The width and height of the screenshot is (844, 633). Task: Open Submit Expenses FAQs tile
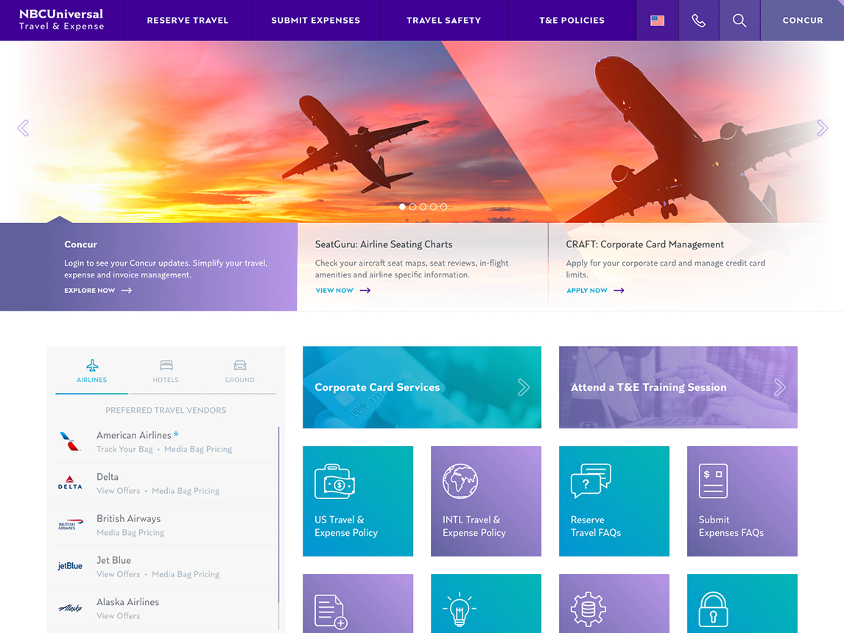(x=742, y=501)
